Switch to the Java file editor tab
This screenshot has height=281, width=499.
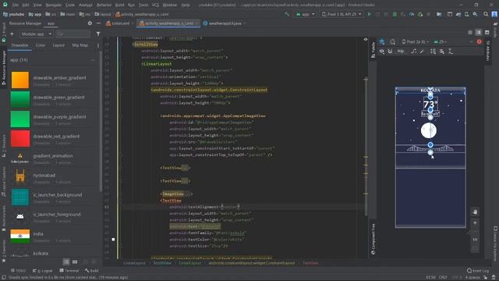[x=225, y=23]
